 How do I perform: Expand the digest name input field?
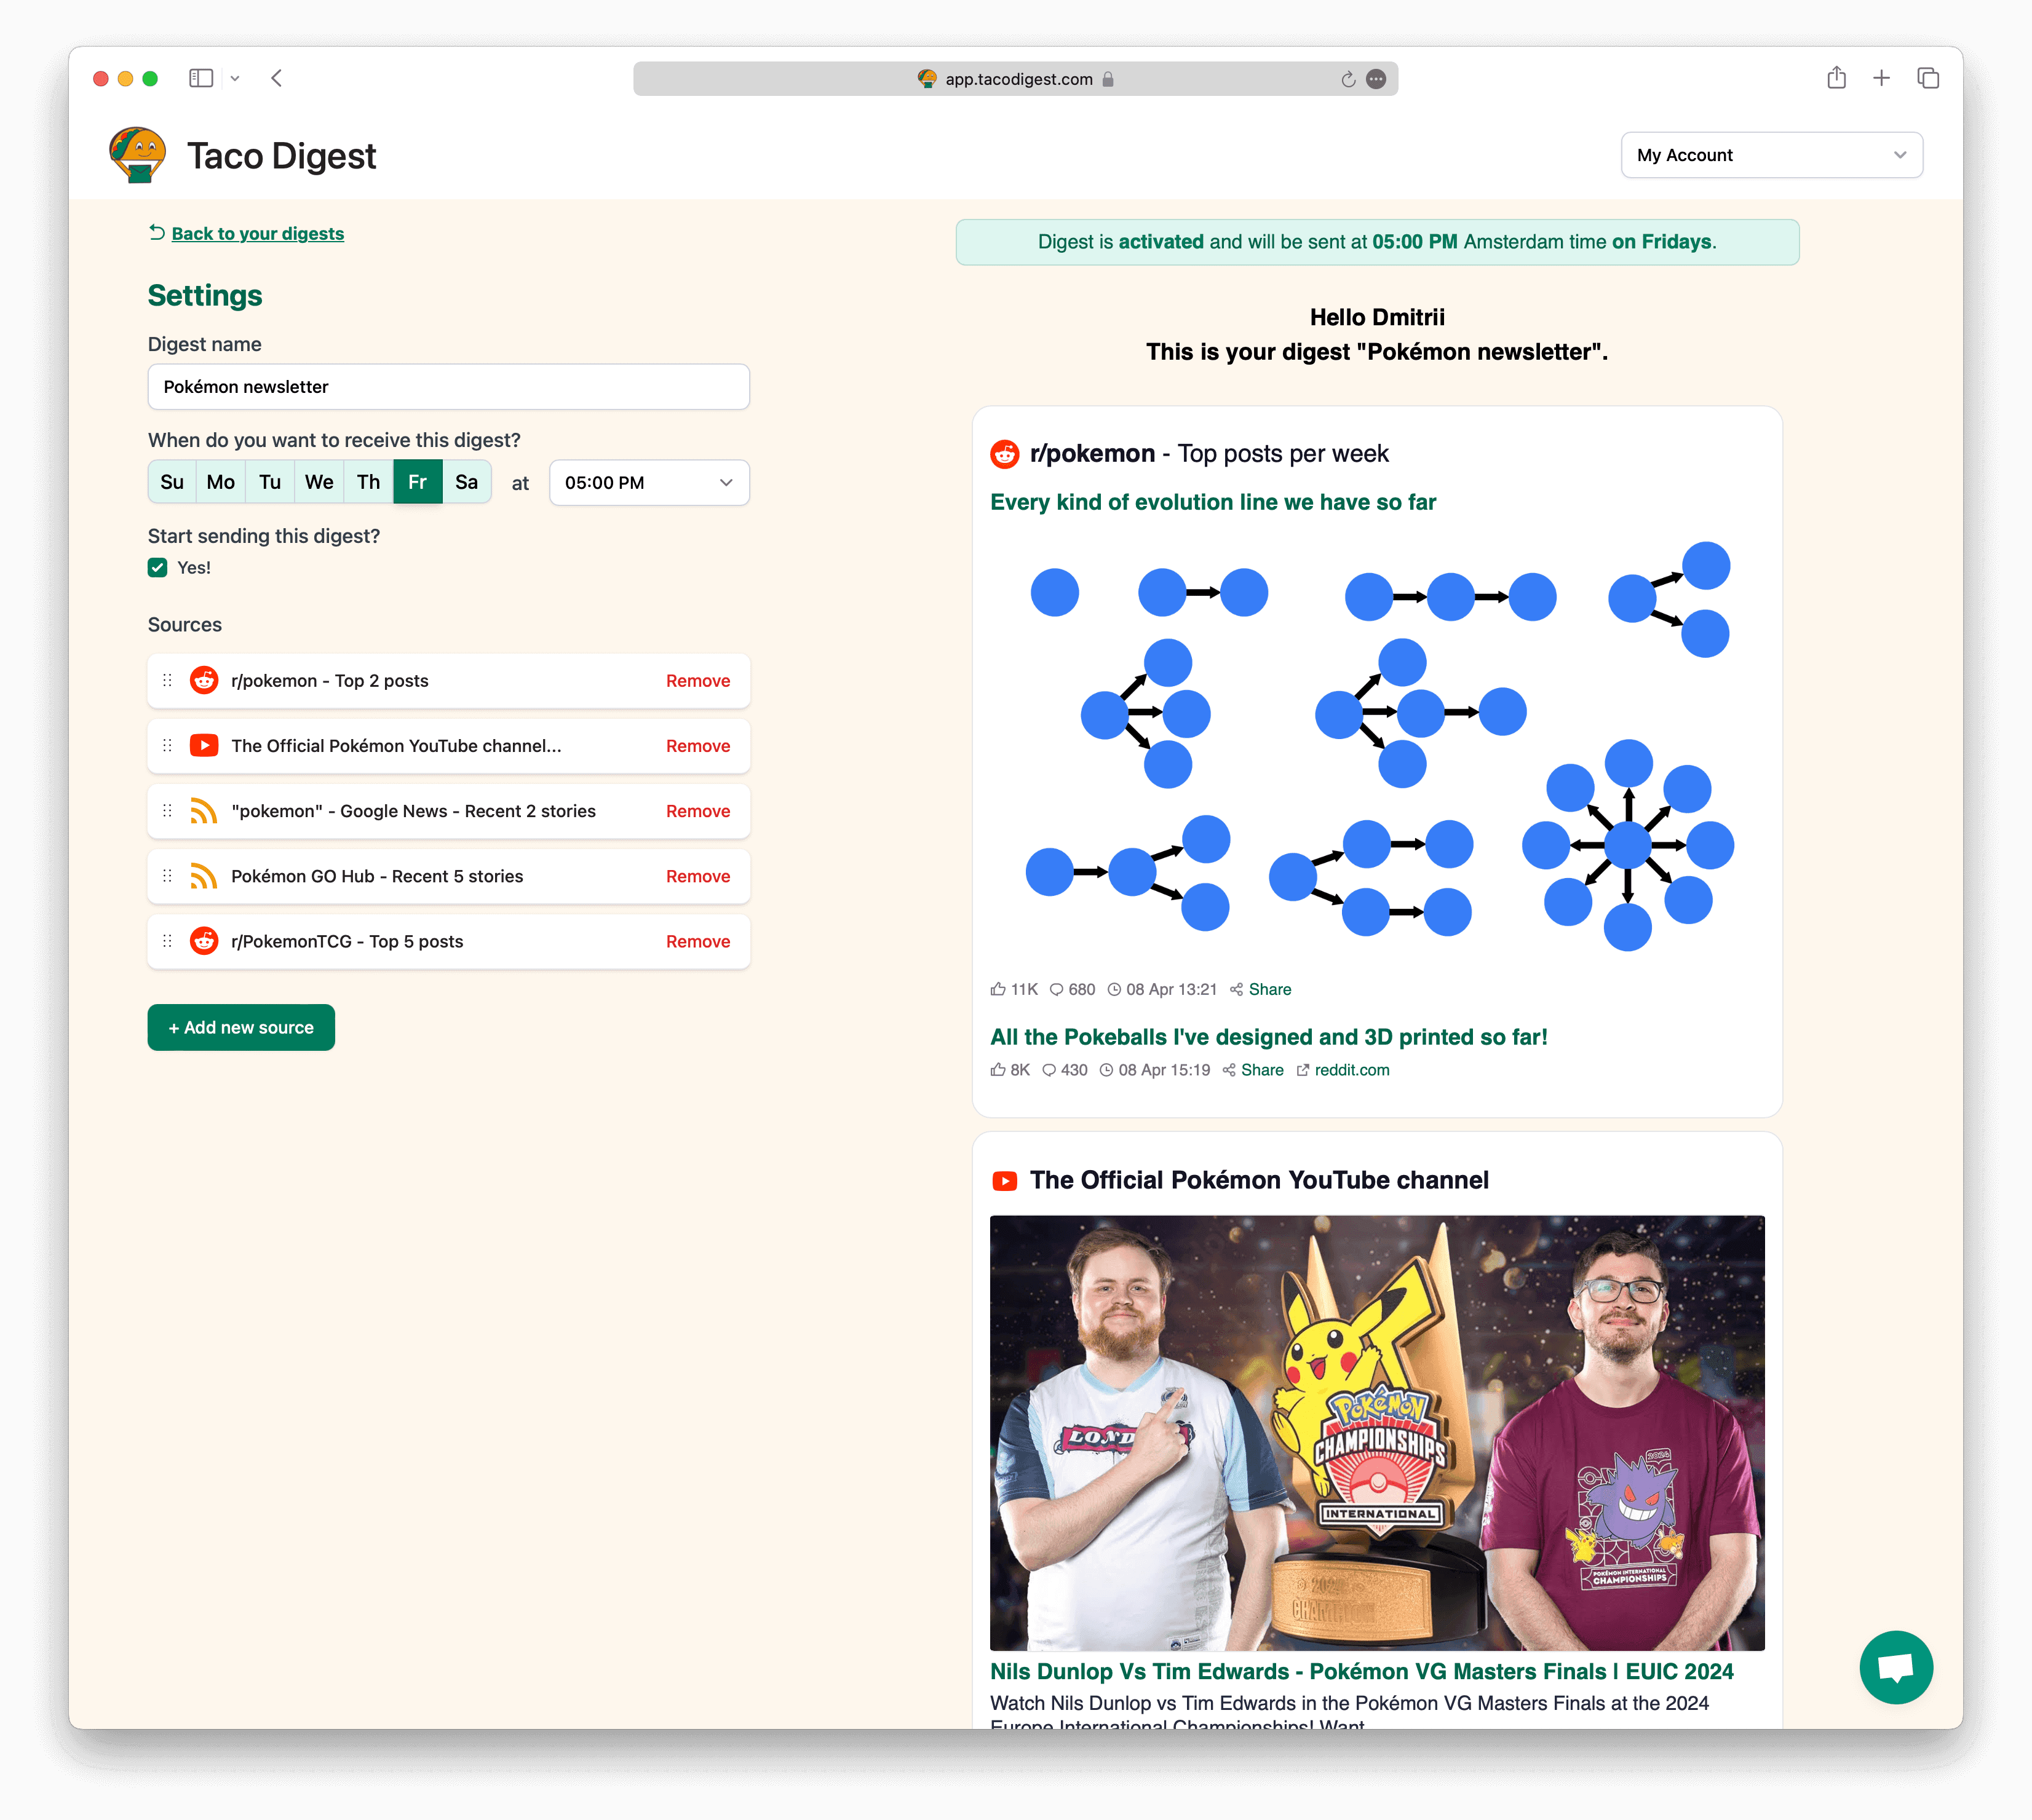pyautogui.click(x=448, y=385)
